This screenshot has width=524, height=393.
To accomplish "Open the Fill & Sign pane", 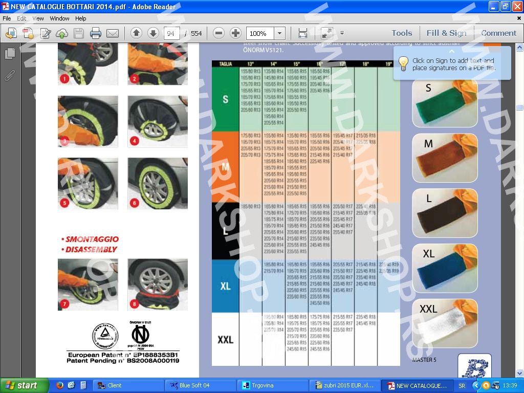I will (446, 33).
